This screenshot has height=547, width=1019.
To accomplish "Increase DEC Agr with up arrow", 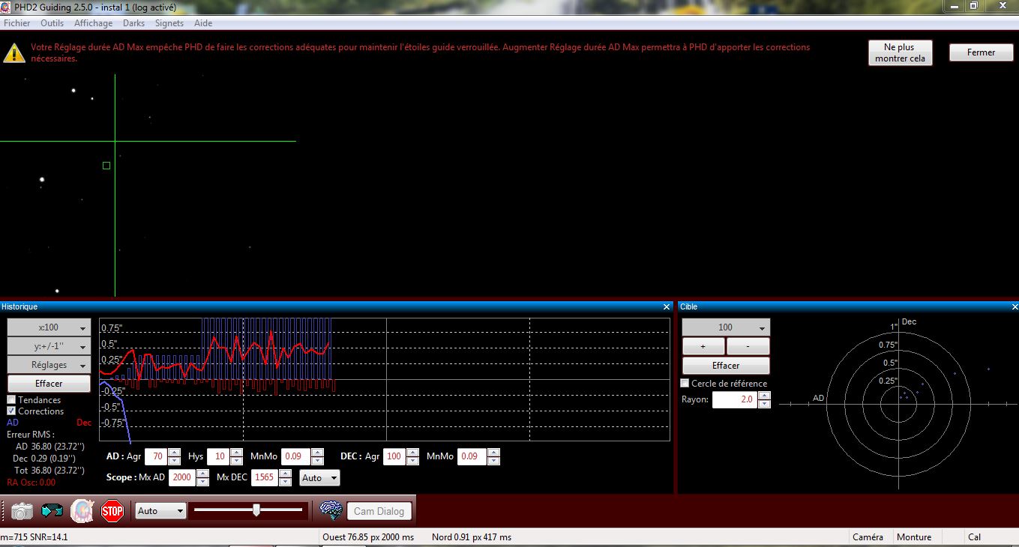I will [412, 453].
